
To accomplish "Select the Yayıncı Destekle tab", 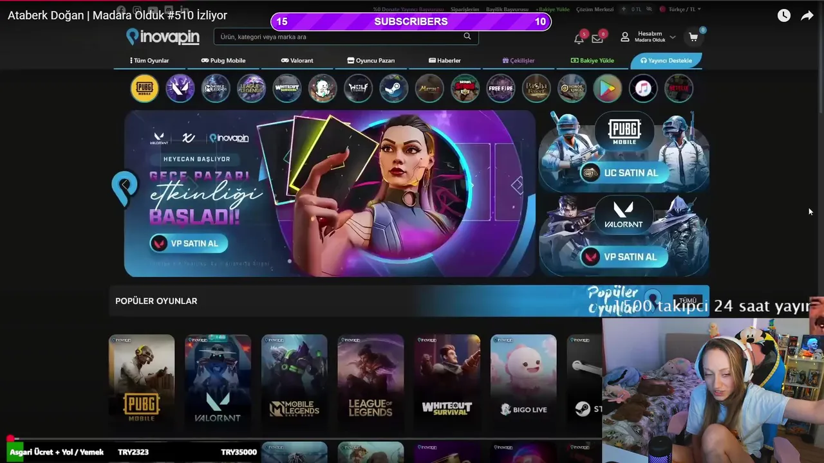I will pyautogui.click(x=666, y=60).
